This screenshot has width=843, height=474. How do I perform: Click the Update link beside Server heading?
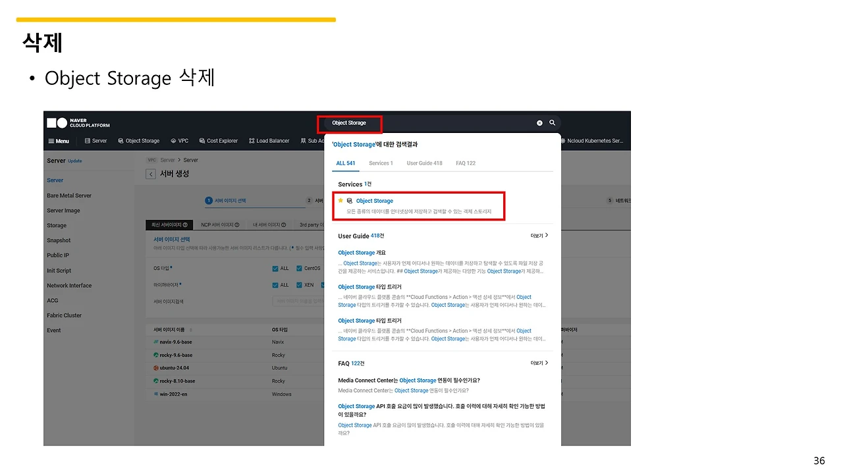pos(75,161)
